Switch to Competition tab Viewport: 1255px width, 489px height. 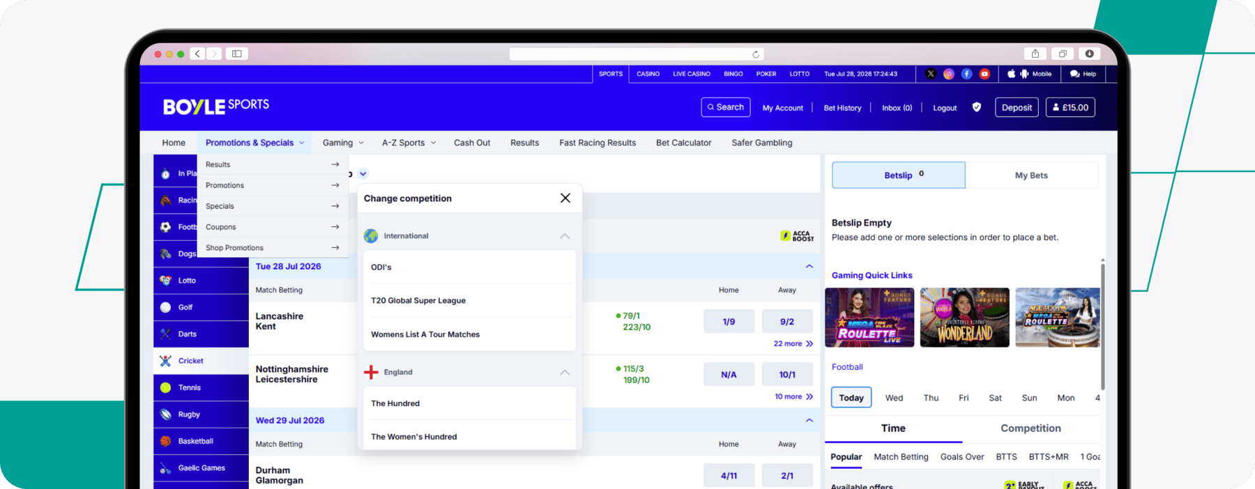1030,428
